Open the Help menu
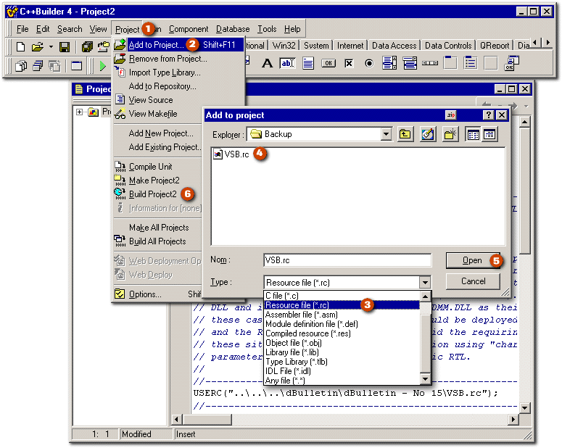The image size is (562, 448). click(292, 29)
